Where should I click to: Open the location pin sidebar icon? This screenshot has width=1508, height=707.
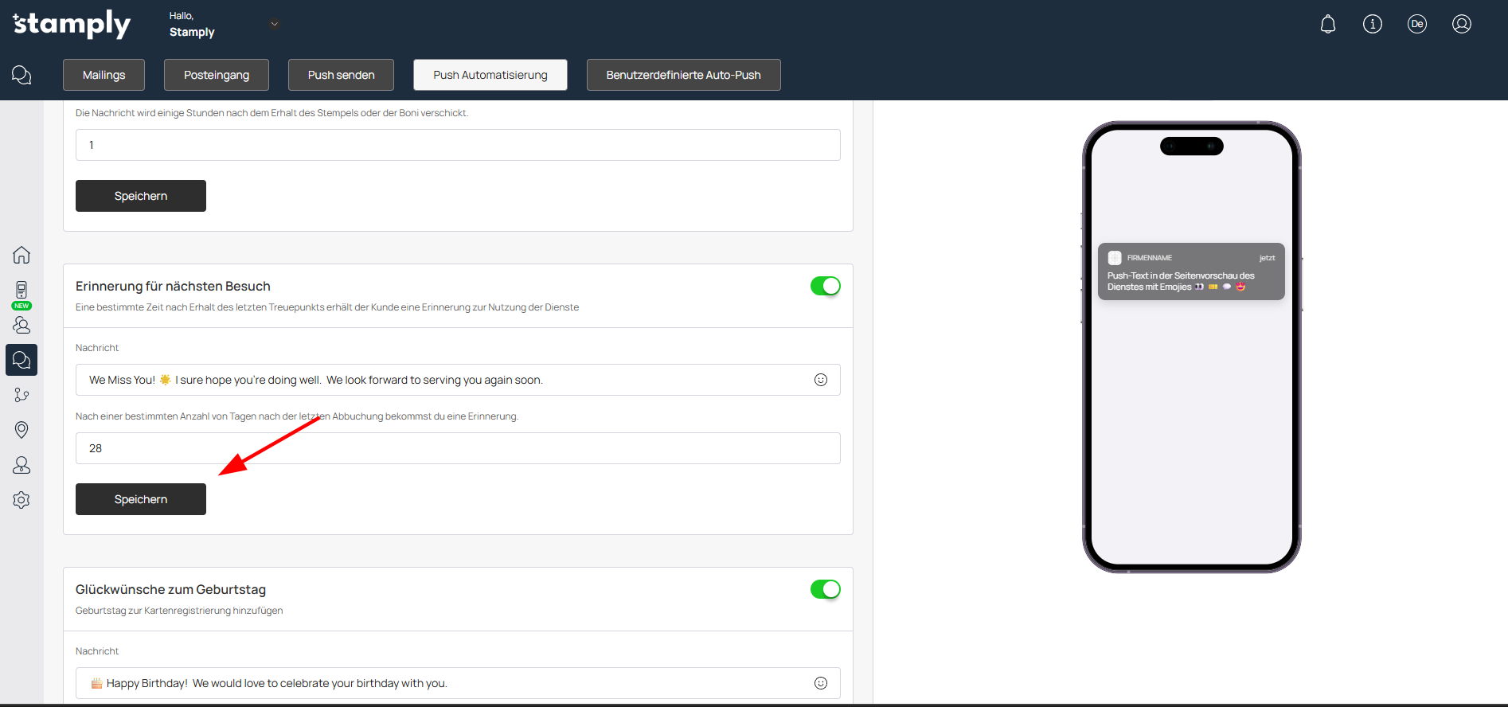click(21, 430)
